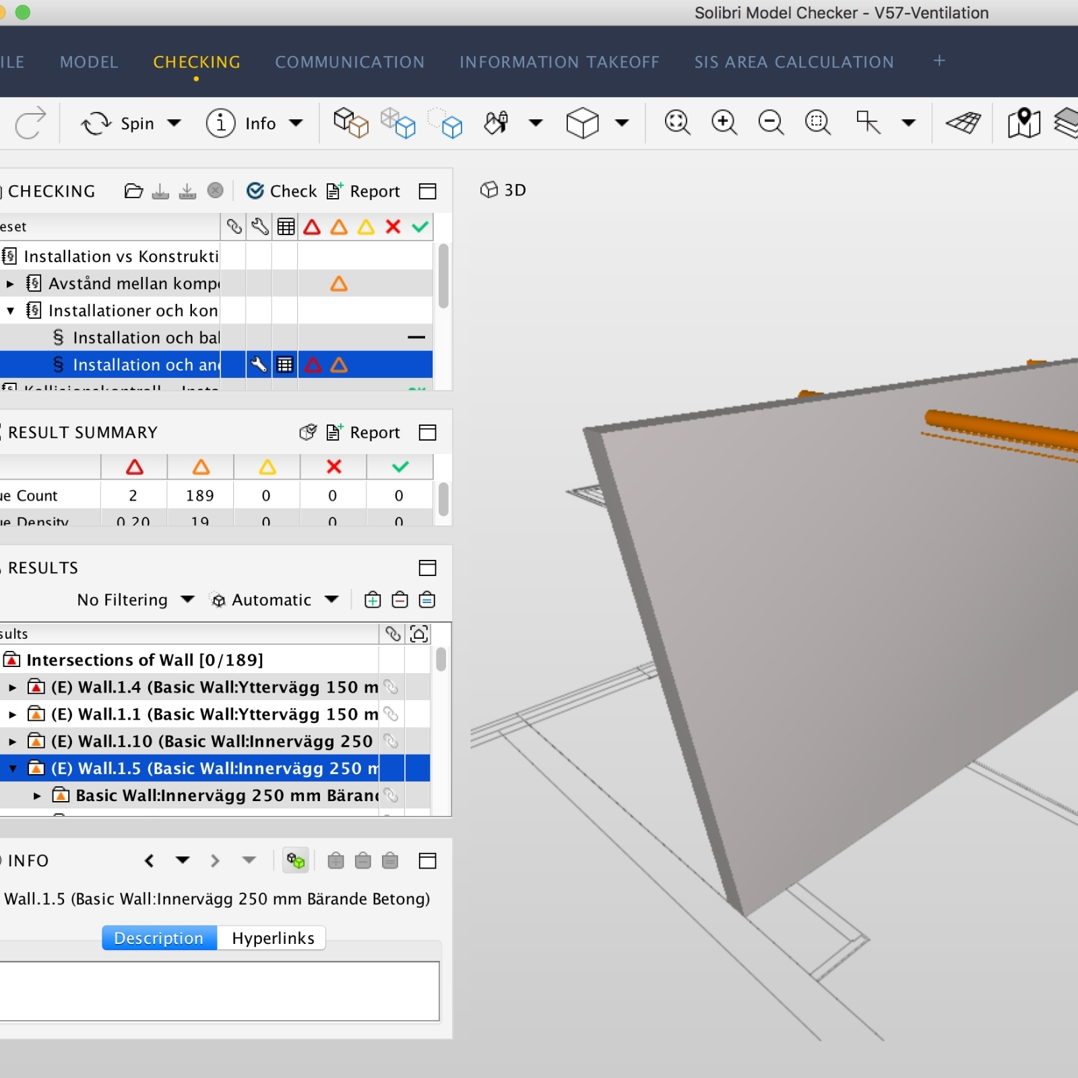Click the Redo arrow icon in toolbar
The height and width of the screenshot is (1078, 1078).
coord(30,123)
